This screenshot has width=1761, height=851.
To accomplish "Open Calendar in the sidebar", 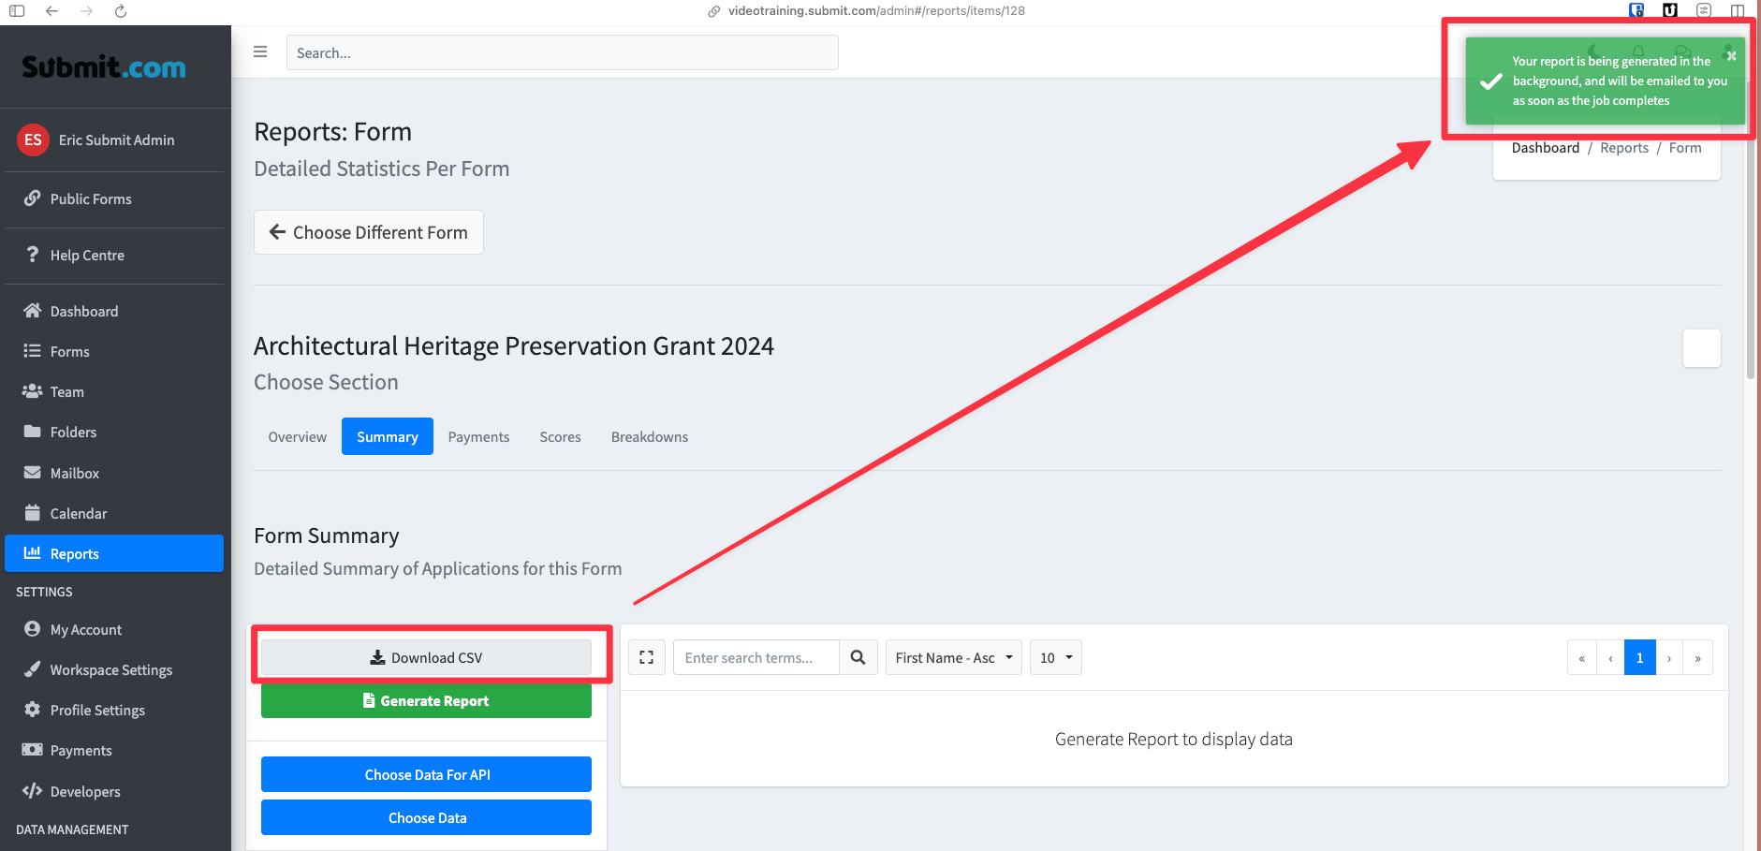I will pyautogui.click(x=79, y=514).
